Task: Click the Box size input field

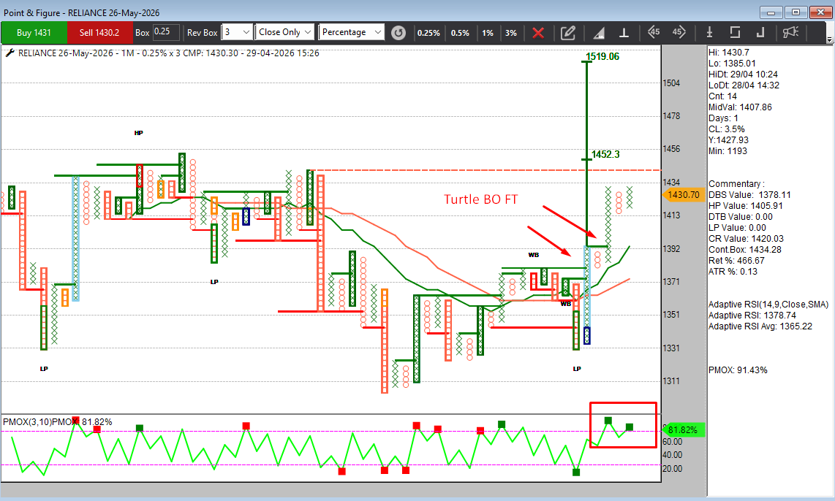Action: [x=166, y=32]
